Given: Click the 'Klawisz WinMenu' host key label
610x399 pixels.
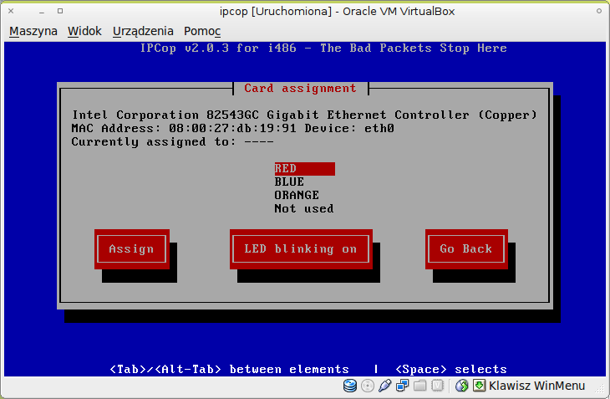Looking at the screenshot, I should 536,386.
